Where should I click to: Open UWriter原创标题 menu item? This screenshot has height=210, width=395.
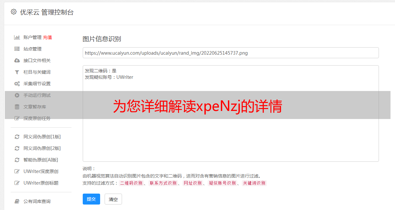tap(41, 183)
